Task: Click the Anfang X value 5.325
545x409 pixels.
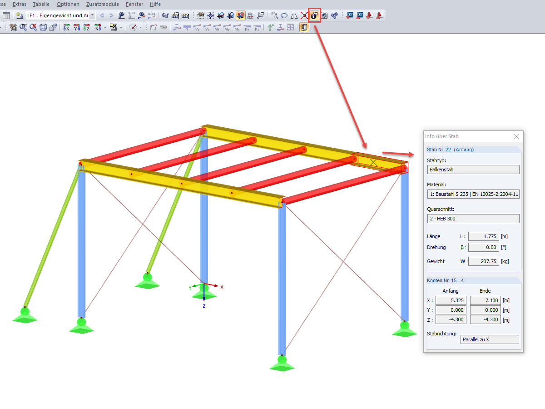Action: (451, 300)
